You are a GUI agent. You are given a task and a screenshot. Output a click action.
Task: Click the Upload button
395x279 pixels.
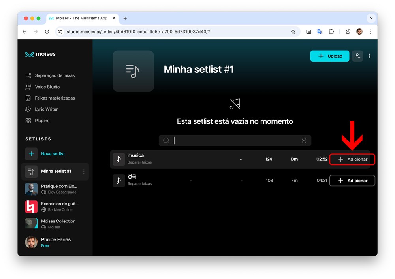(x=329, y=56)
